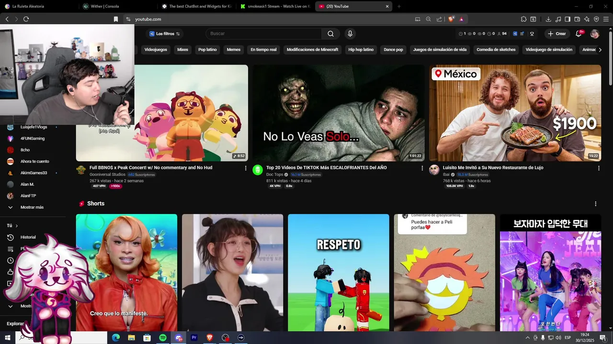Open the 'Ibai' channel link
613x344 pixels.
(446, 175)
